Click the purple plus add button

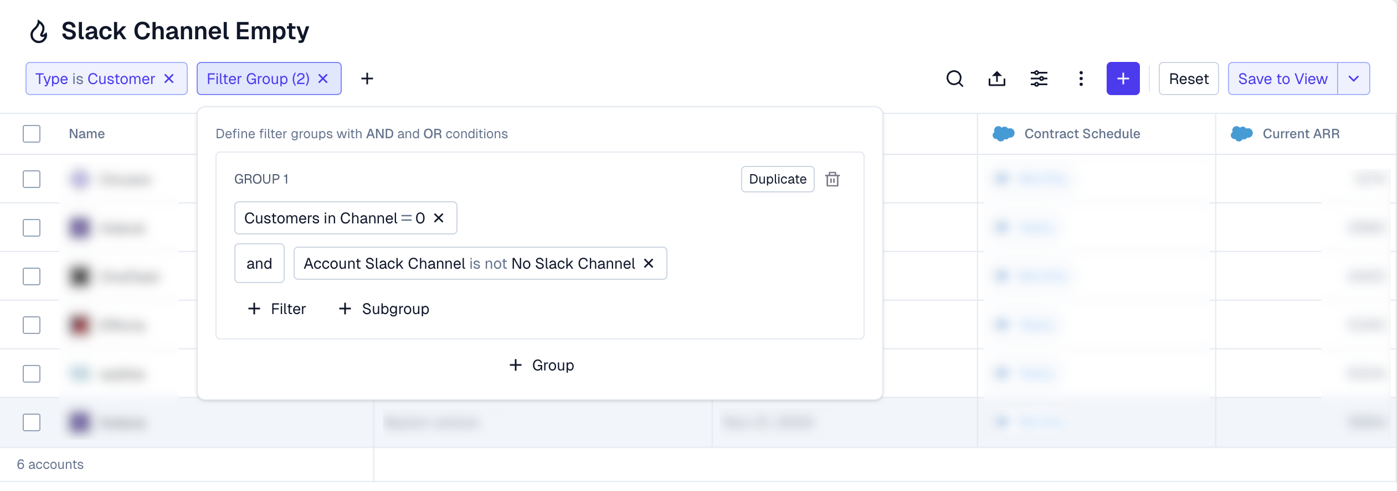1123,79
